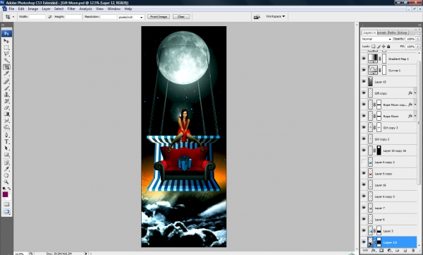The image size is (423, 255).
Task: Create new adjustment layer icon
Action: pos(389,251)
